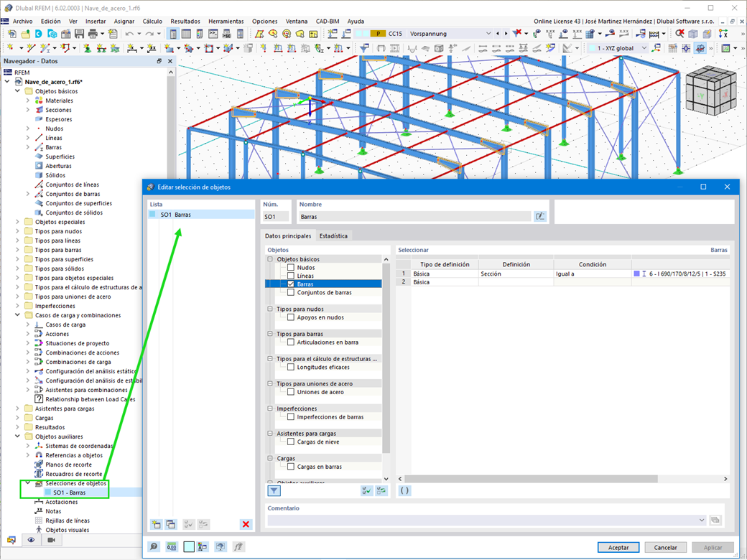Click the new nodal support icon

(87, 48)
